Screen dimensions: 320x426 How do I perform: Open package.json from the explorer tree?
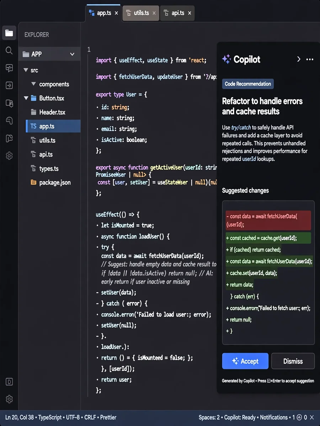click(x=55, y=182)
